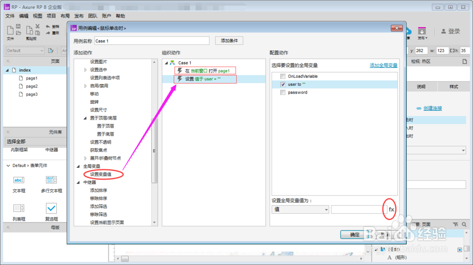
Task: Click the save floppy disk icon
Action: 18,26
